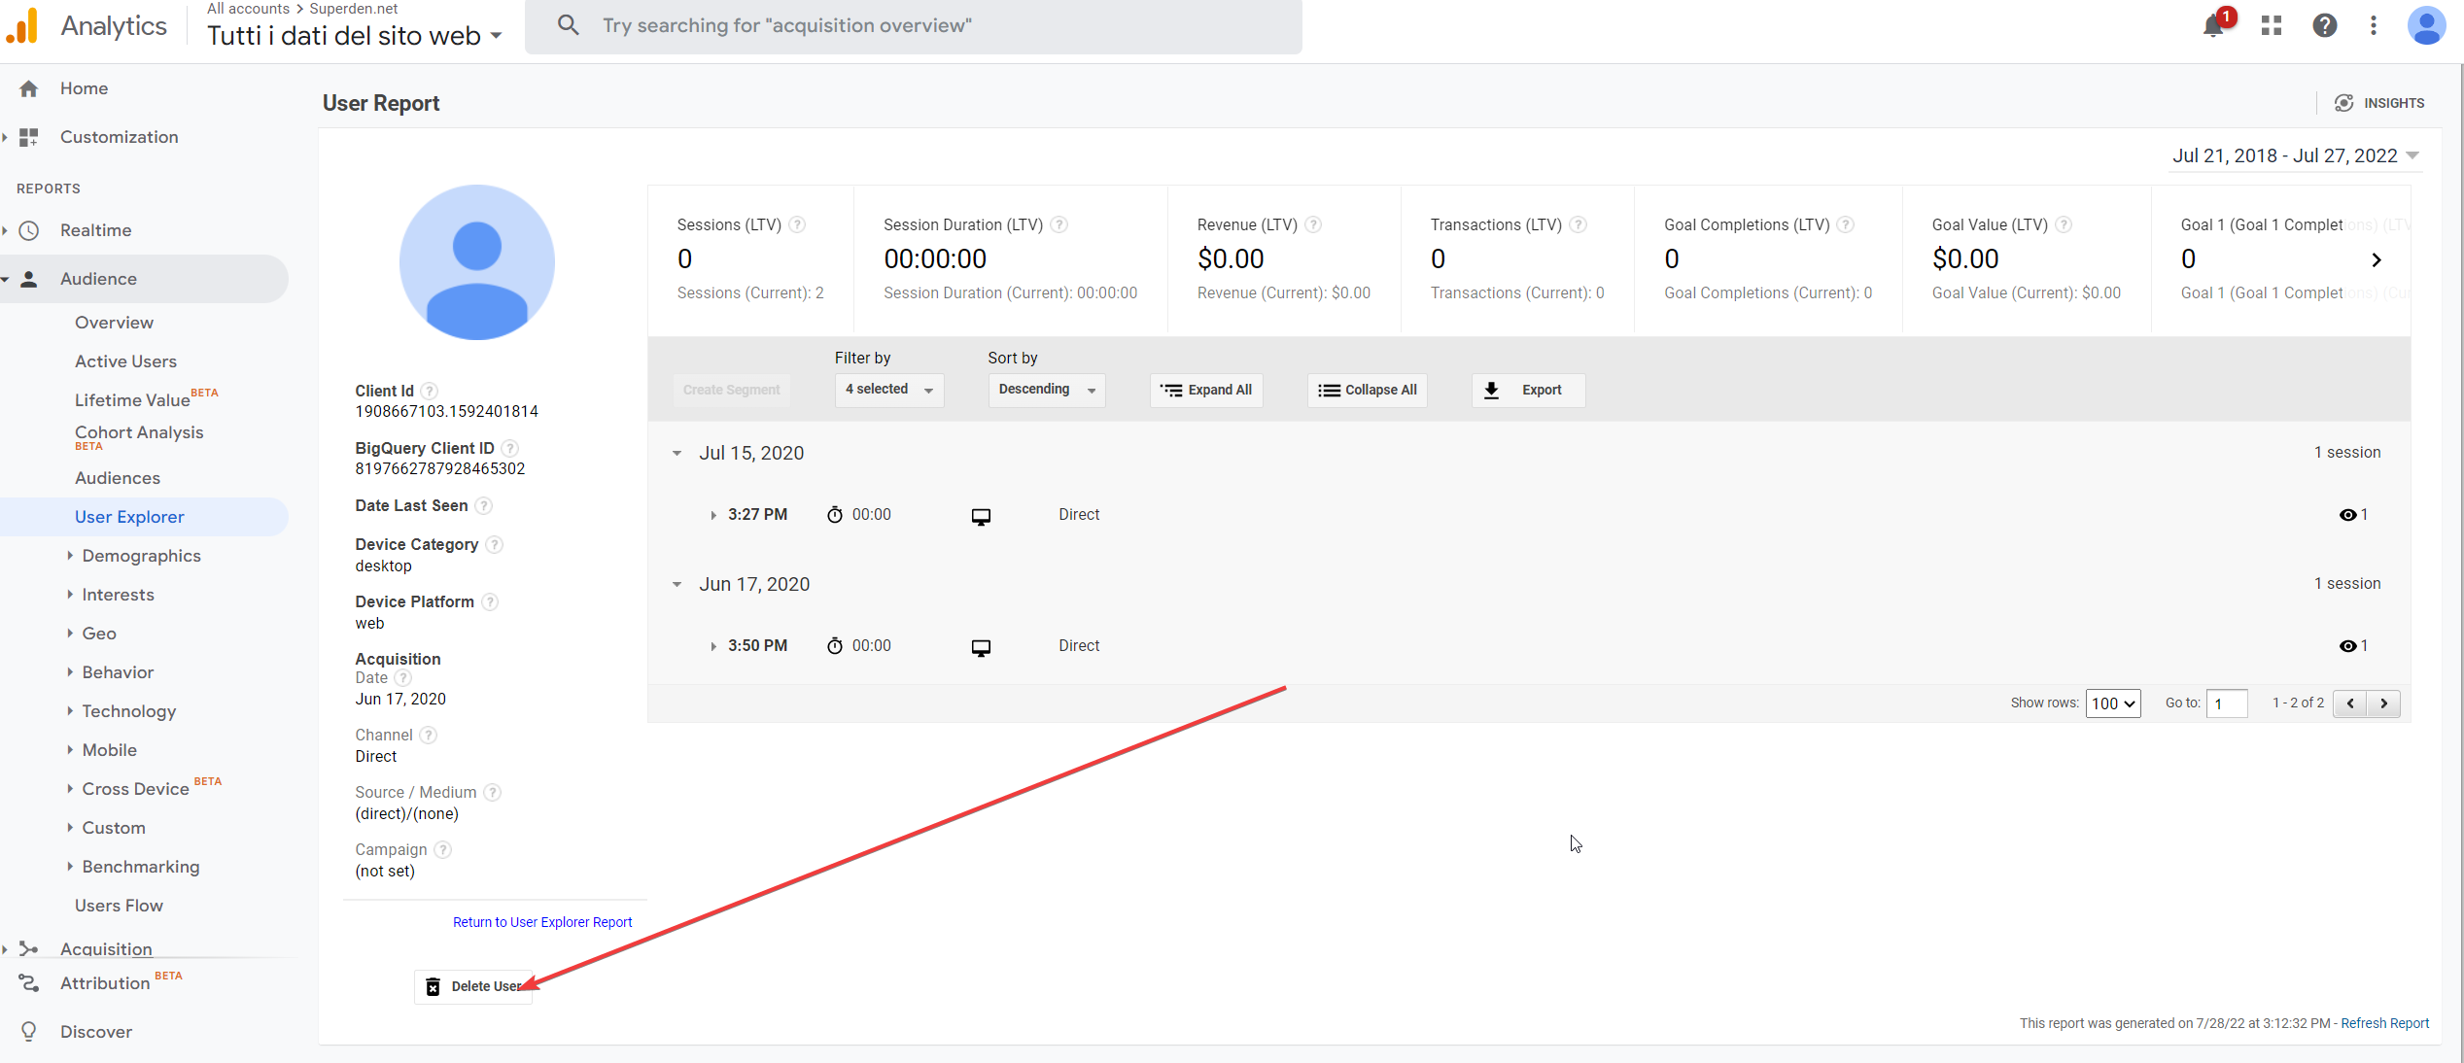Open the date range selector
This screenshot has width=2464, height=1063.
(x=2294, y=155)
